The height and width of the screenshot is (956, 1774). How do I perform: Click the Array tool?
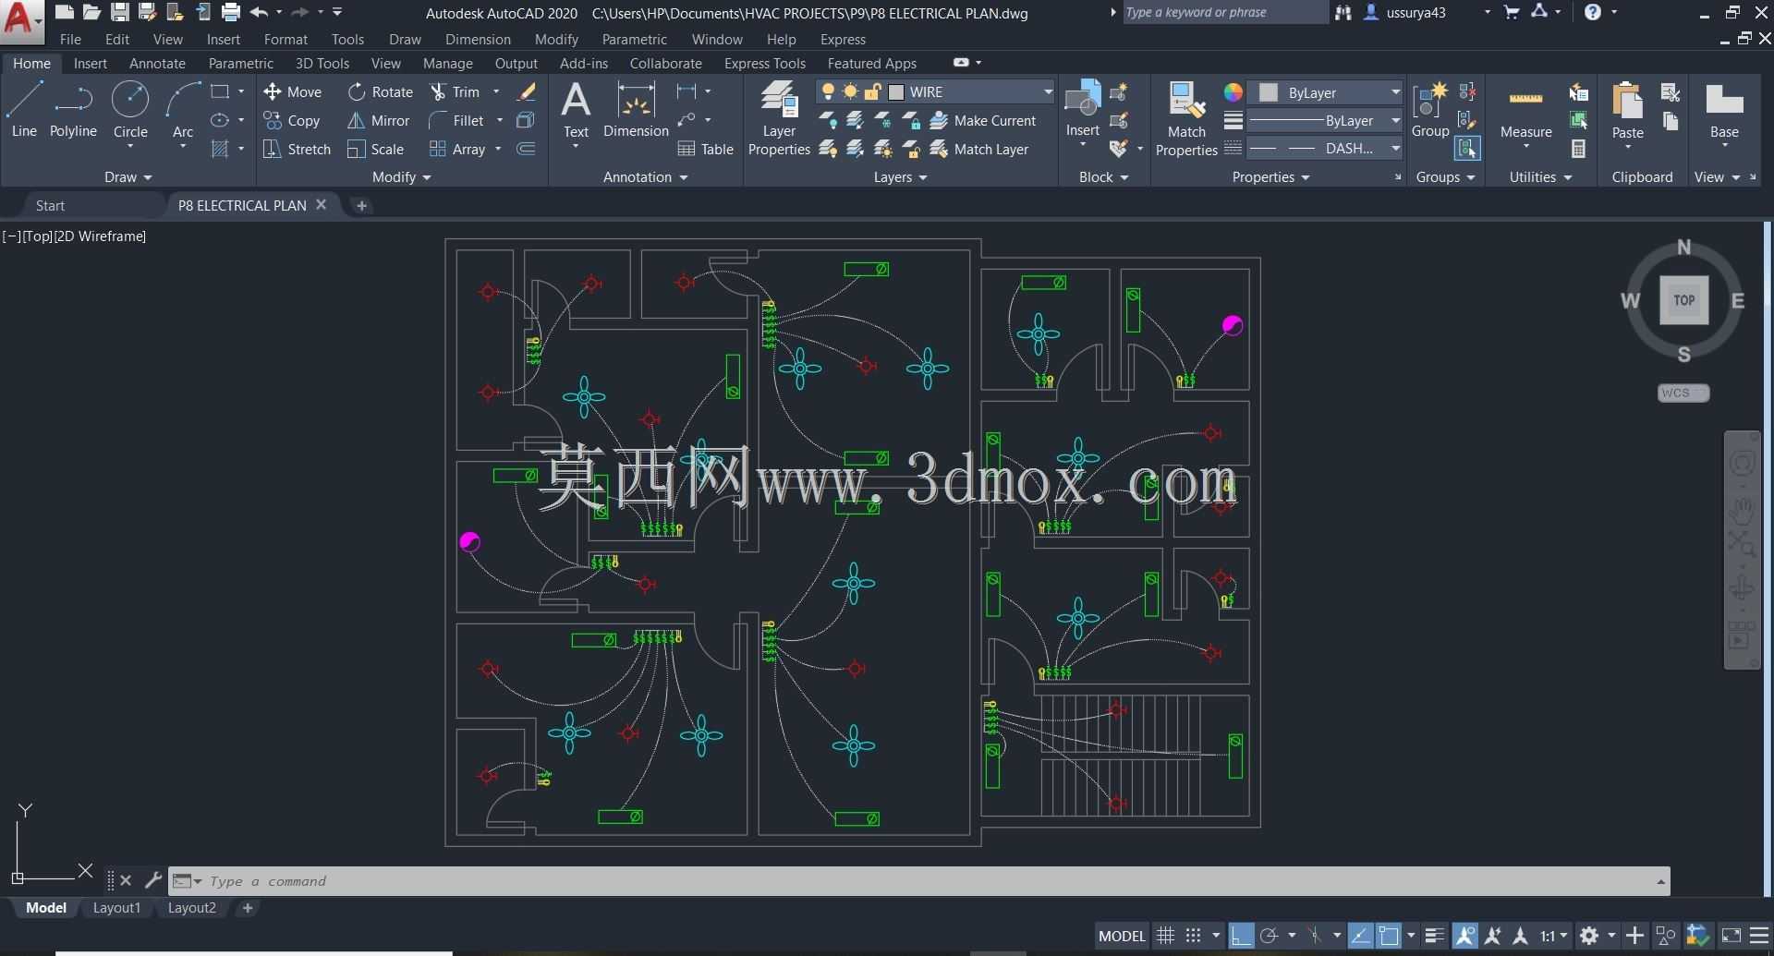tap(457, 149)
